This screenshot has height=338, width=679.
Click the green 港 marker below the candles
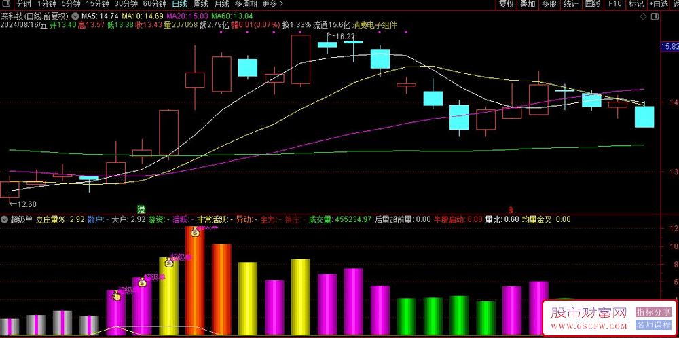click(141, 210)
